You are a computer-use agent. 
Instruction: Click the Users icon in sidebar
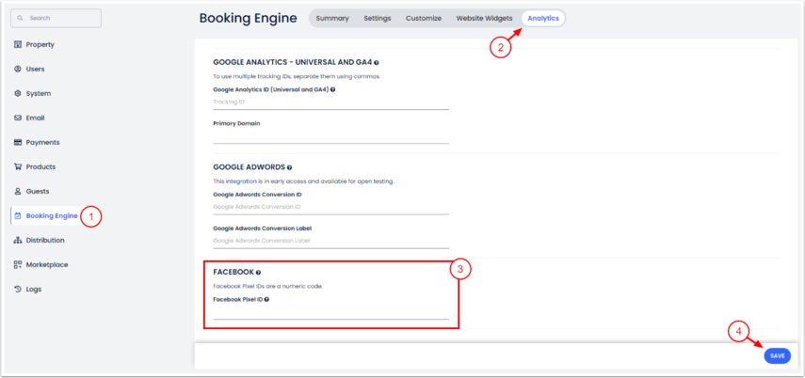click(18, 69)
